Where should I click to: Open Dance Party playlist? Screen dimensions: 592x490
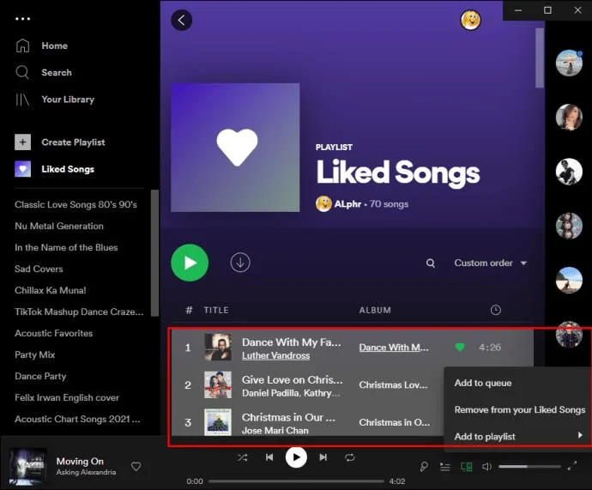click(x=41, y=377)
